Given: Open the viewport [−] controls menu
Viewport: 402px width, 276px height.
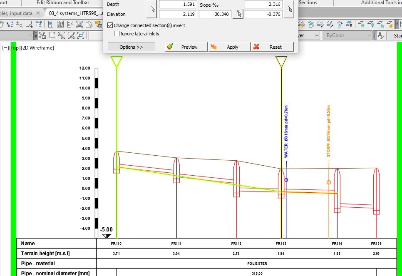Looking at the screenshot, I should click(5, 48).
